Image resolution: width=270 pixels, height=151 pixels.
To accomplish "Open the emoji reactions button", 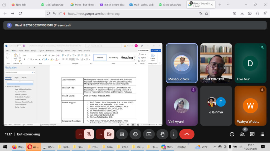I will [135, 134].
